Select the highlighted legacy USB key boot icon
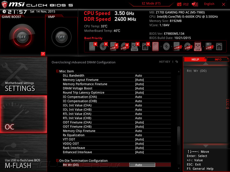The image size is (230, 172). [198, 47]
